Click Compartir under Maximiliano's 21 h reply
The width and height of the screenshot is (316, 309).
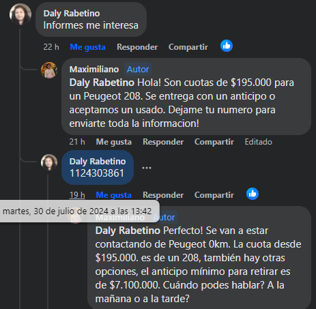tap(214, 142)
